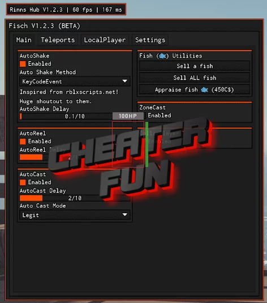This screenshot has width=267, height=303.
Task: Click the AutoShake section heading
Action: tap(35, 56)
